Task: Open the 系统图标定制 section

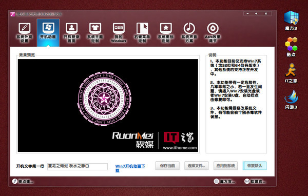Action: (166, 33)
